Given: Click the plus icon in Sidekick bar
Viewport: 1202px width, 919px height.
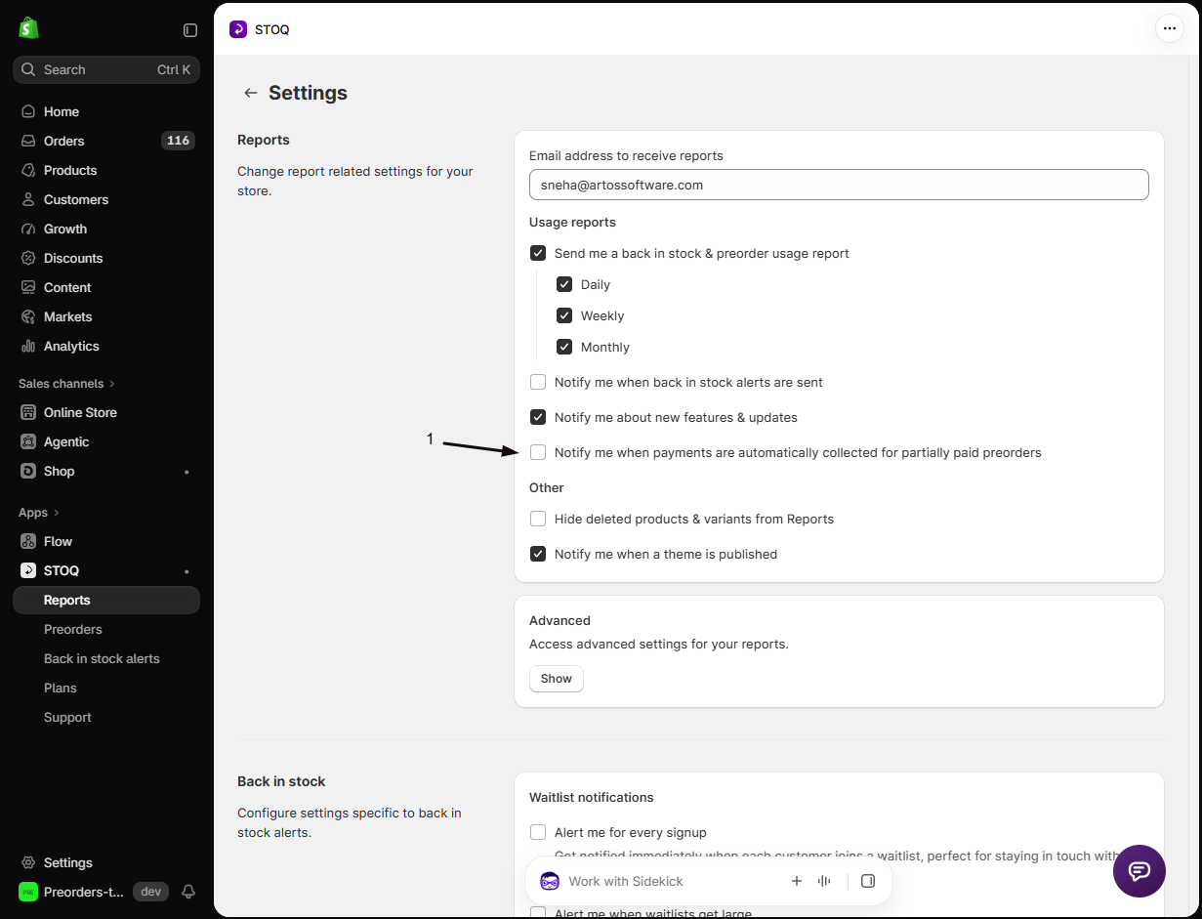Looking at the screenshot, I should coord(797,881).
